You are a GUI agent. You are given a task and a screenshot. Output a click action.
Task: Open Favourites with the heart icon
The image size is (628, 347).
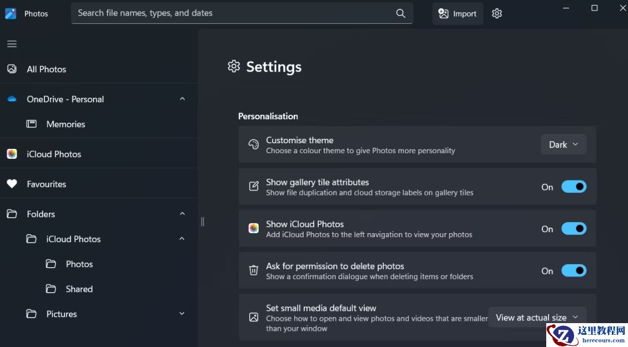pos(12,184)
